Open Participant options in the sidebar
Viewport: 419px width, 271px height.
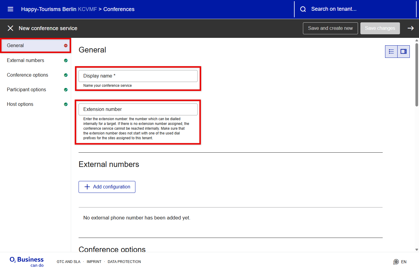click(26, 90)
